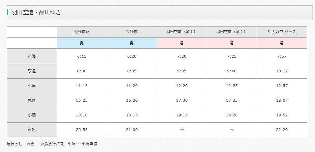
Task: Select the 10:12 arrival time cell
Action: 282,71
